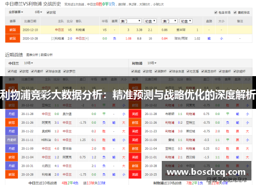This screenshot has width=256, height=185.
Task: Click HB科治 team in 20-11-11 row
Action: [46, 140]
